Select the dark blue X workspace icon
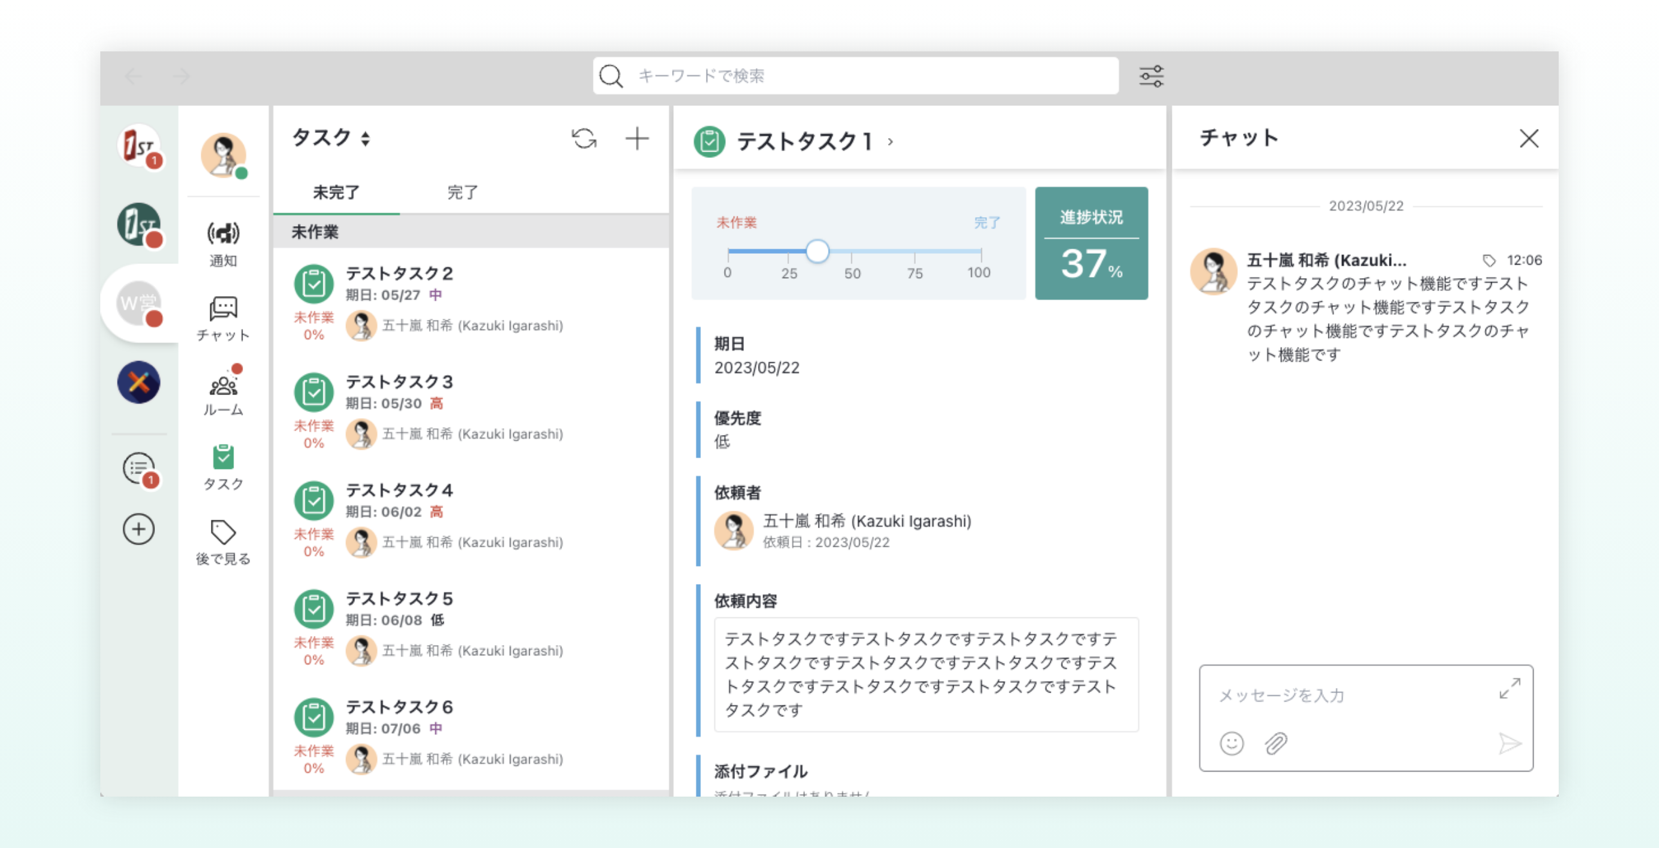This screenshot has height=848, width=1659. pos(138,382)
